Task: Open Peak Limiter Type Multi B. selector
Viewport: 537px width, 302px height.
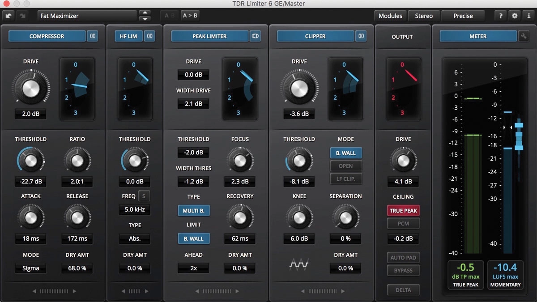Action: [194, 211]
